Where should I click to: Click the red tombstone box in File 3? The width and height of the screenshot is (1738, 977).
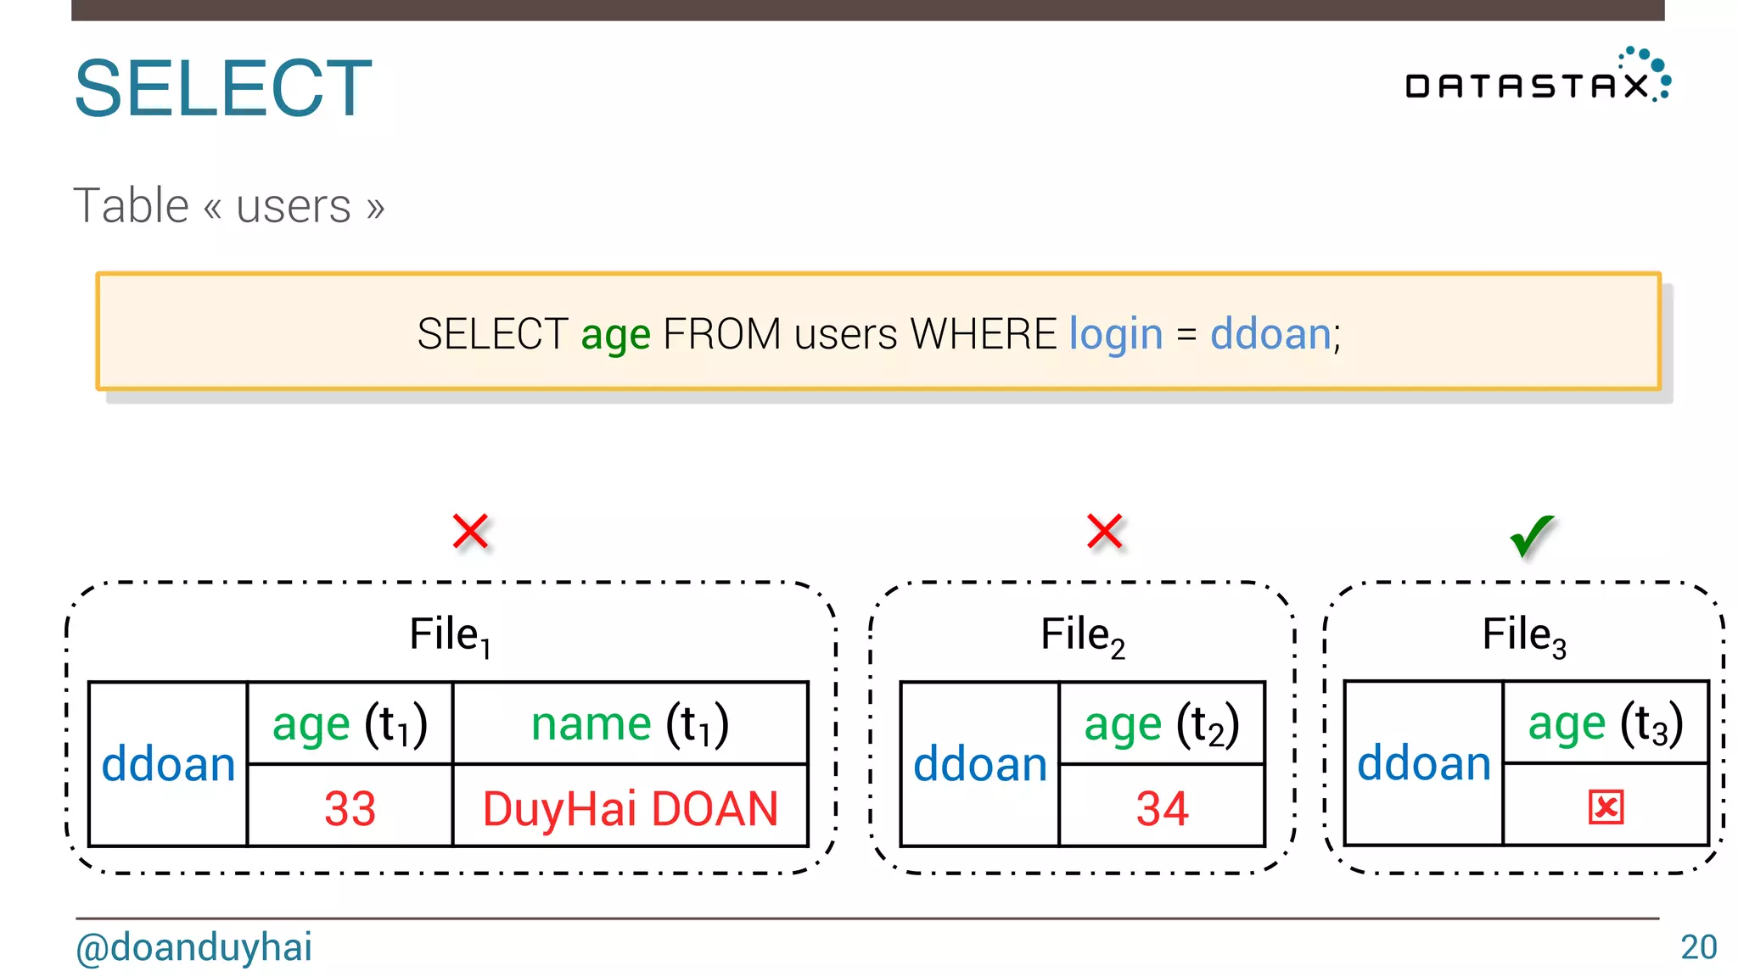point(1606,807)
